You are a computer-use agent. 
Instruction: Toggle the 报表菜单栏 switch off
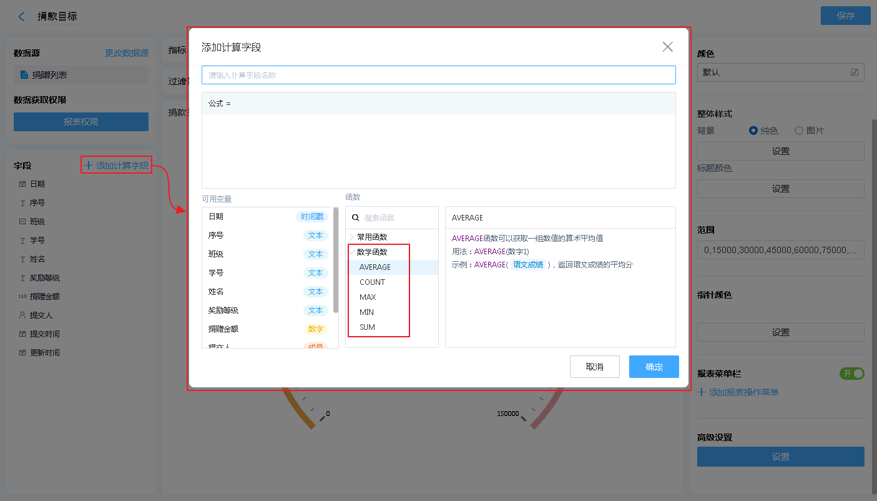point(852,374)
